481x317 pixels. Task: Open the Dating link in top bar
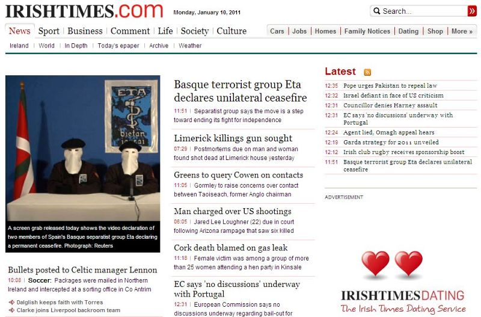[408, 31]
